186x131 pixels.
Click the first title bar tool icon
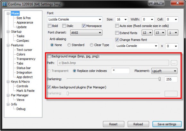152,3
